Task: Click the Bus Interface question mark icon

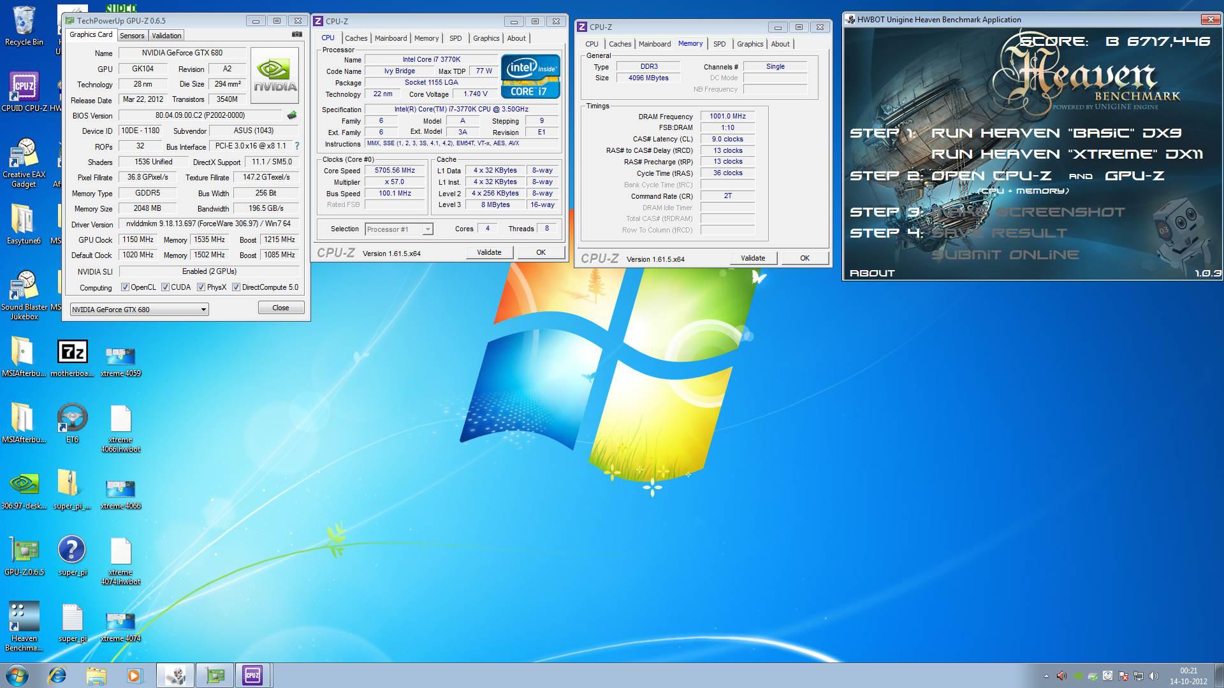Action: (296, 146)
